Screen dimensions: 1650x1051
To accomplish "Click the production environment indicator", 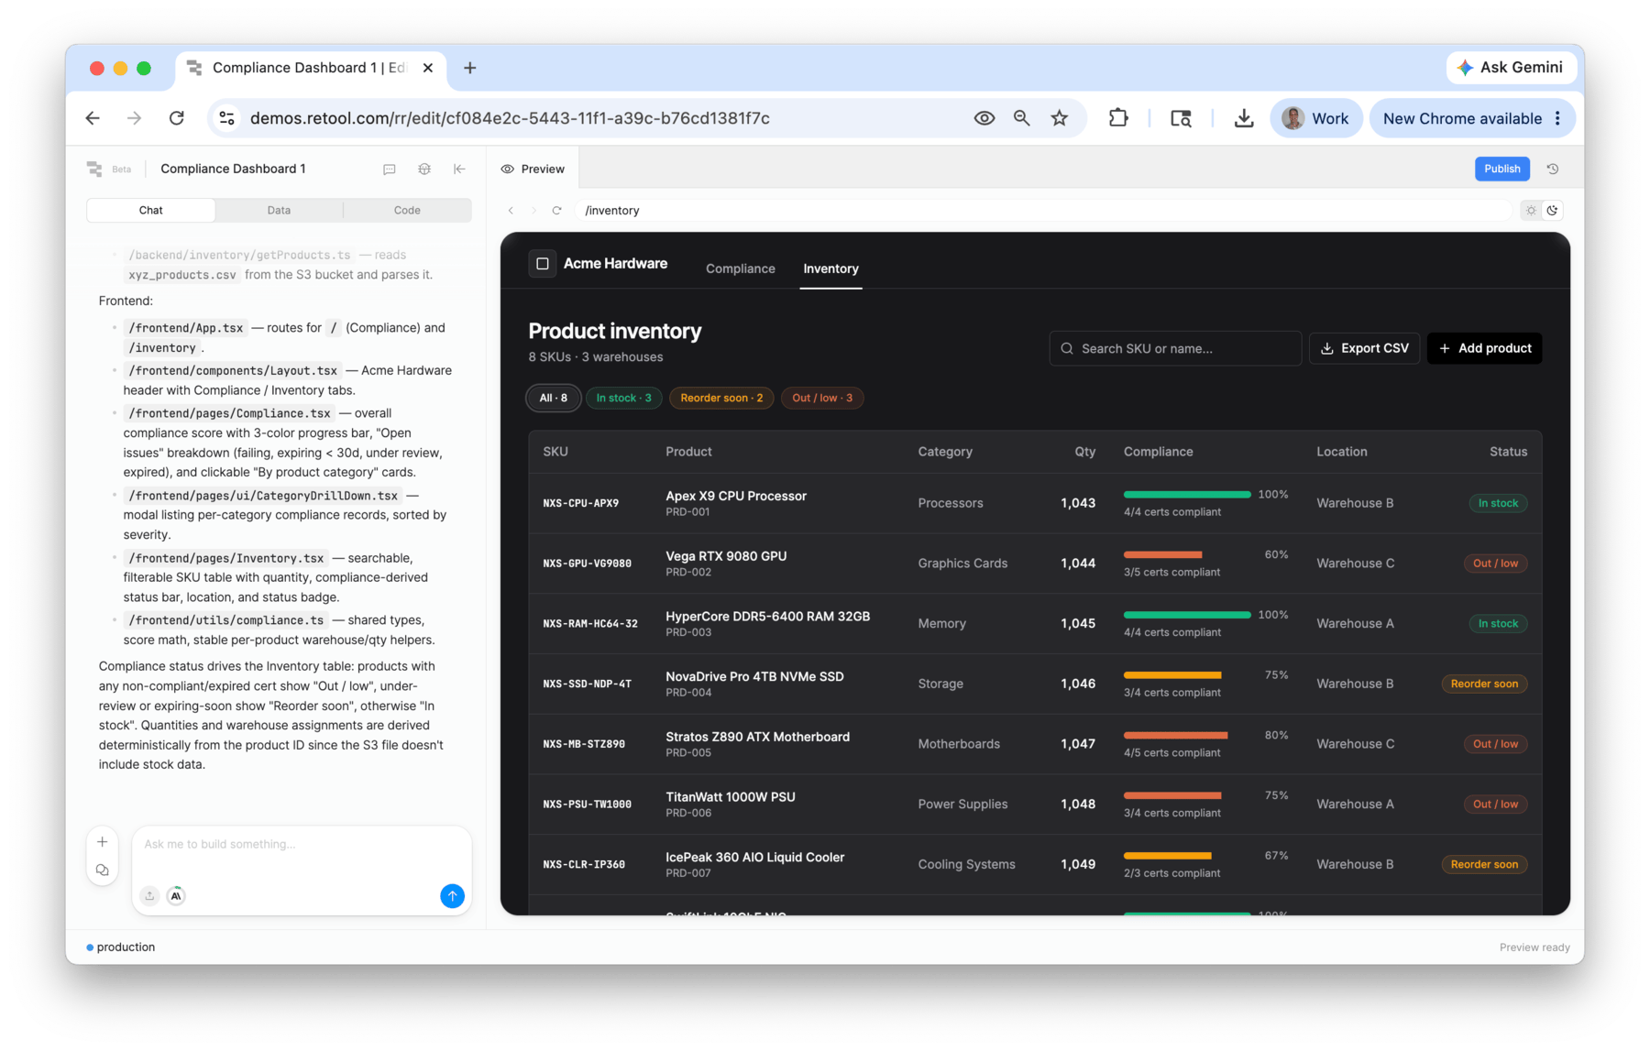I will pos(120,947).
